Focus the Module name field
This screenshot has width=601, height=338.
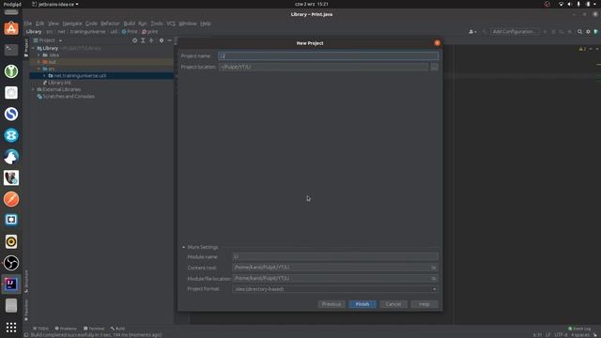[x=335, y=256]
